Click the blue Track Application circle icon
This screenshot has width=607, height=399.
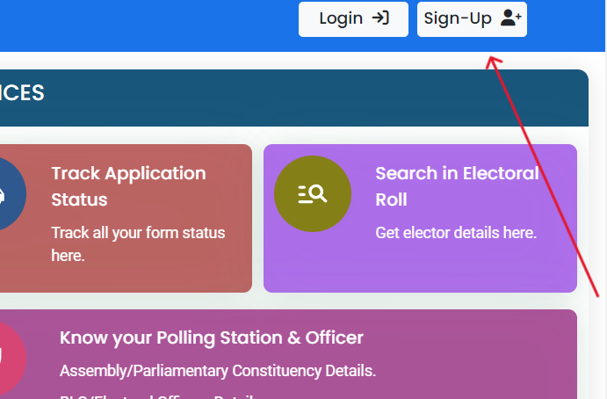click(9, 194)
